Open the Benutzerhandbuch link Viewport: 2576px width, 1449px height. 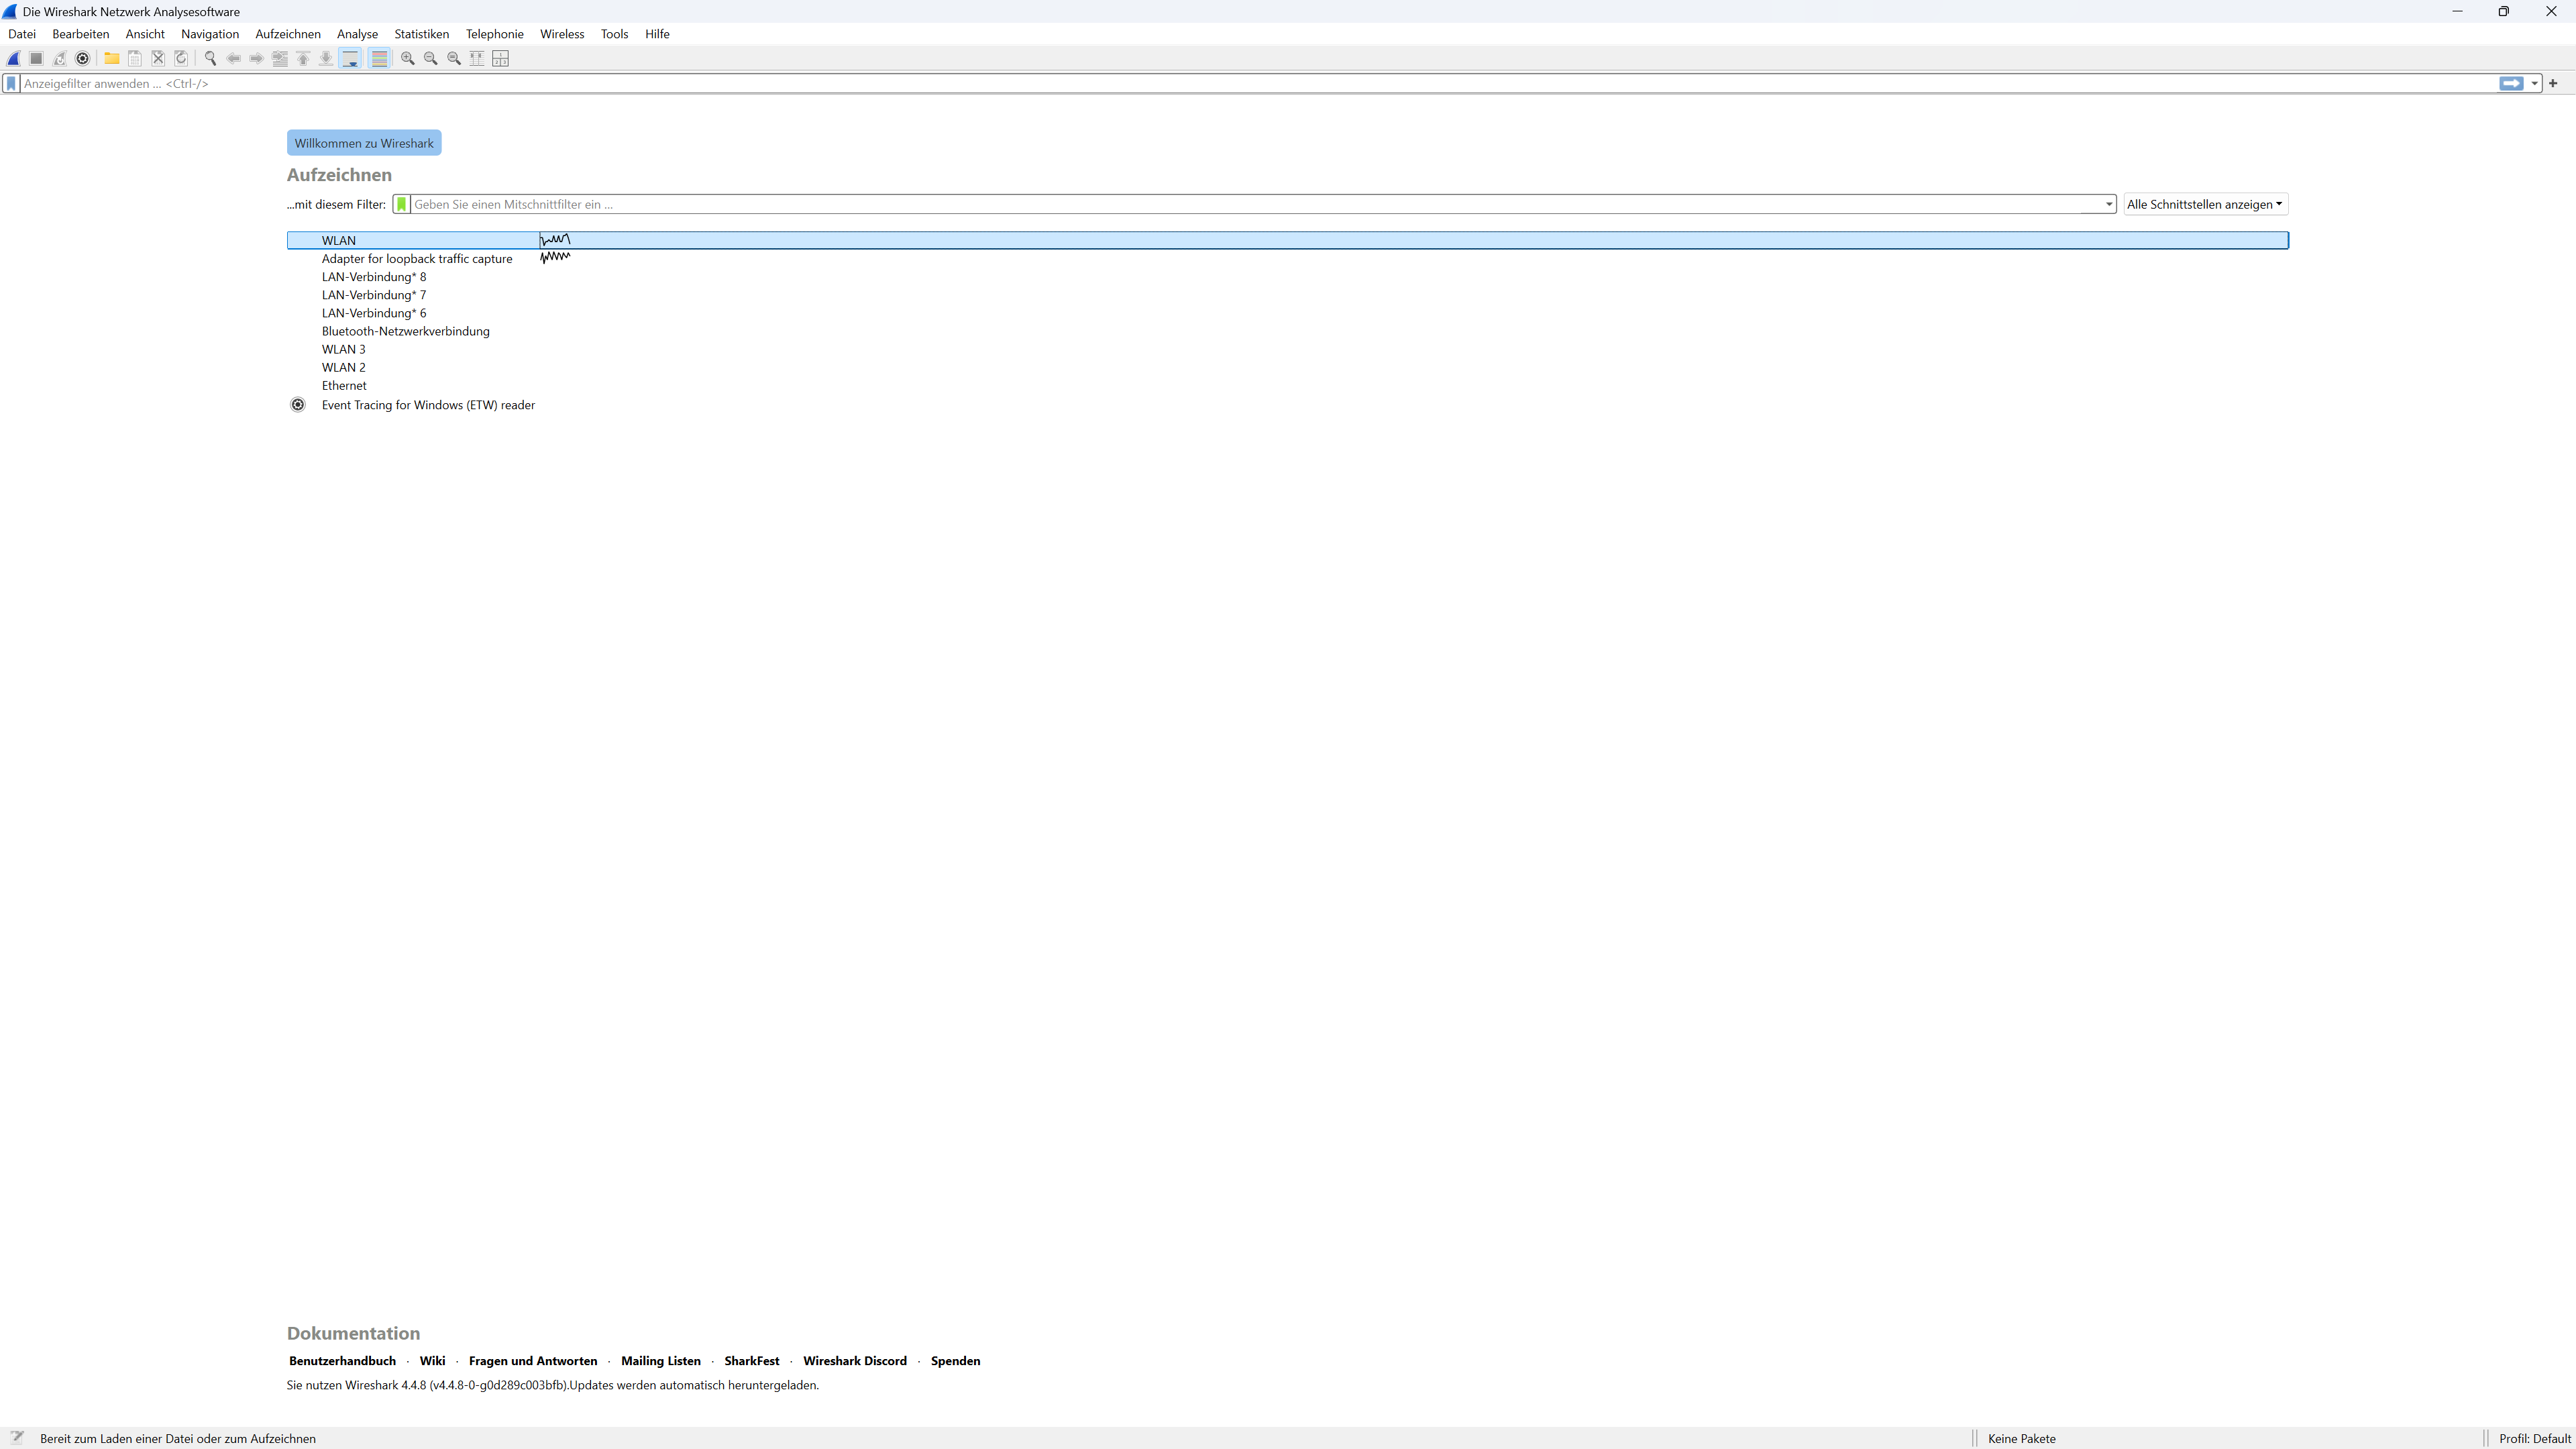pos(342,1361)
